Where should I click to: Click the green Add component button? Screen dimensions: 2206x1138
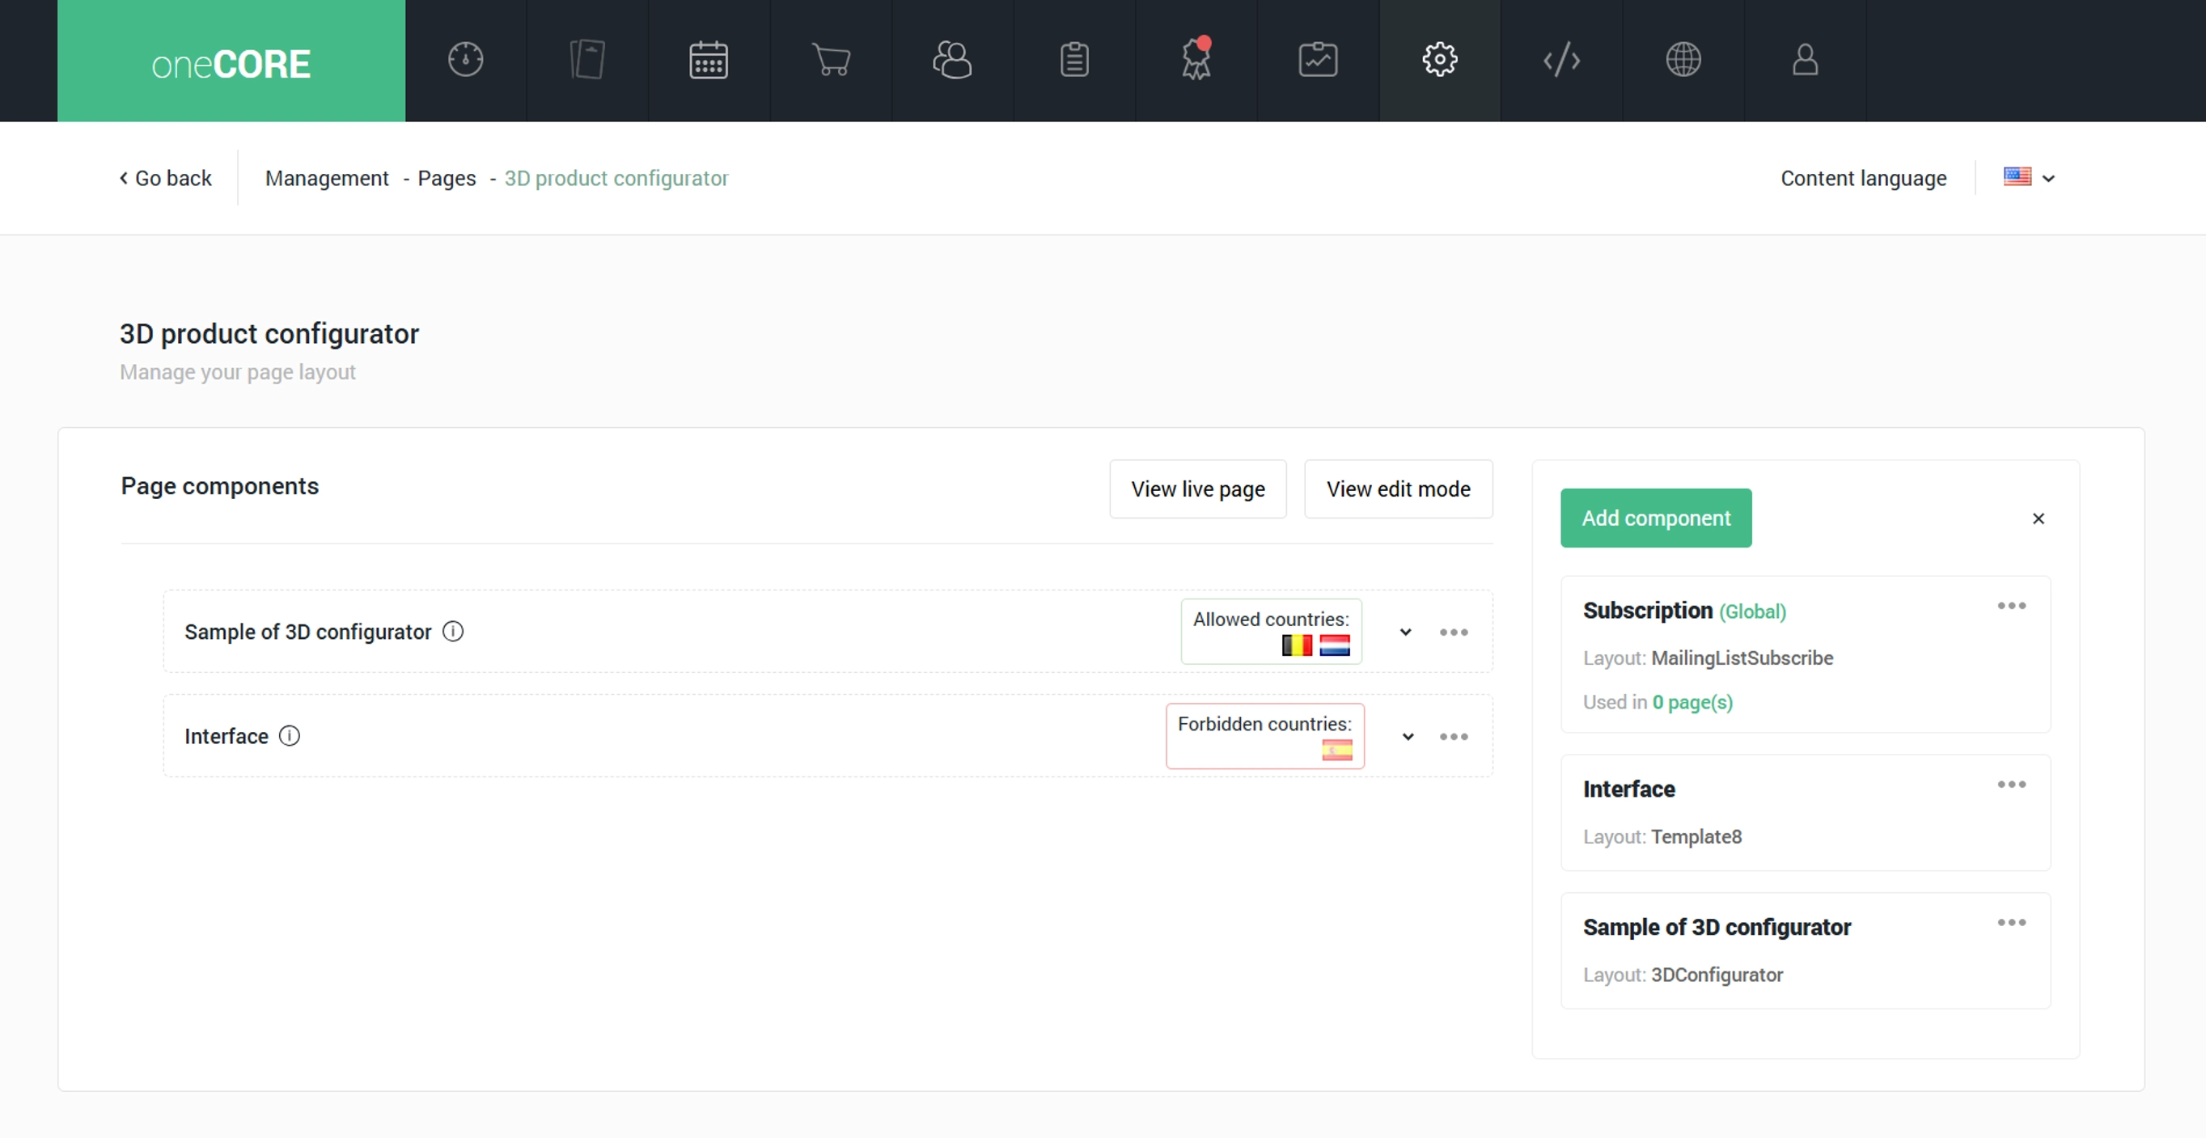1655,518
